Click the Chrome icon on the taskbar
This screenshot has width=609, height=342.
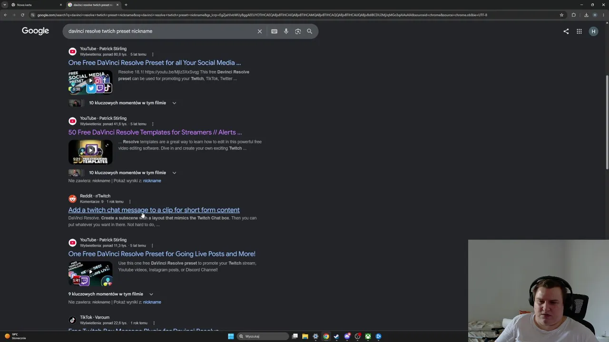(326, 336)
